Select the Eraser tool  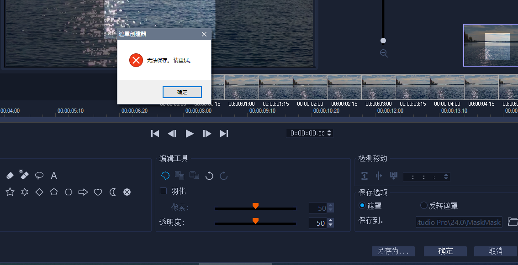point(10,175)
